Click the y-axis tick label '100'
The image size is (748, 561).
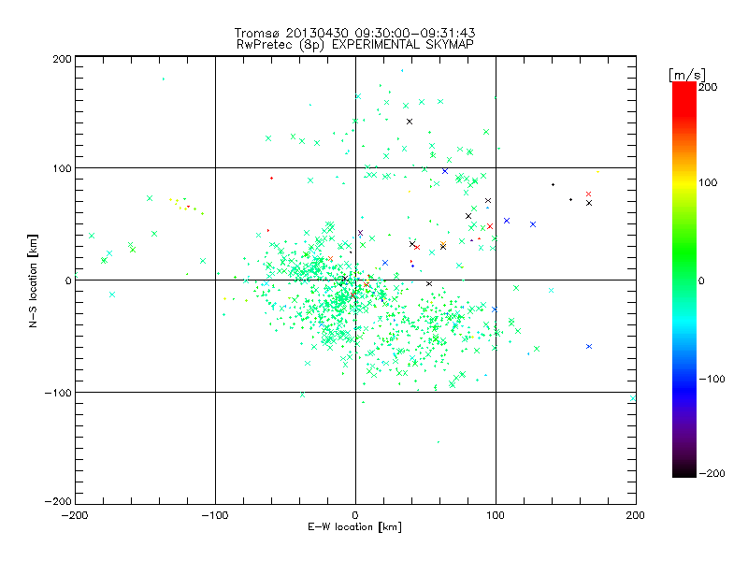tap(62, 168)
